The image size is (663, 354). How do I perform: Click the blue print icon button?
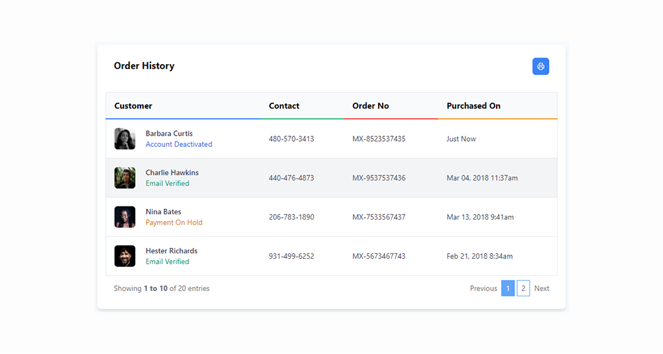point(540,66)
